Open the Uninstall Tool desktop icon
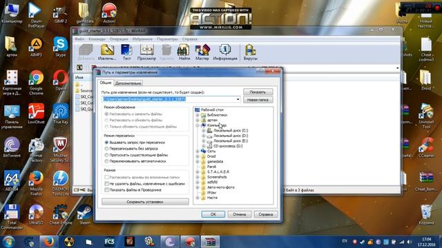Viewport: 442px width, 248px height. click(426, 116)
